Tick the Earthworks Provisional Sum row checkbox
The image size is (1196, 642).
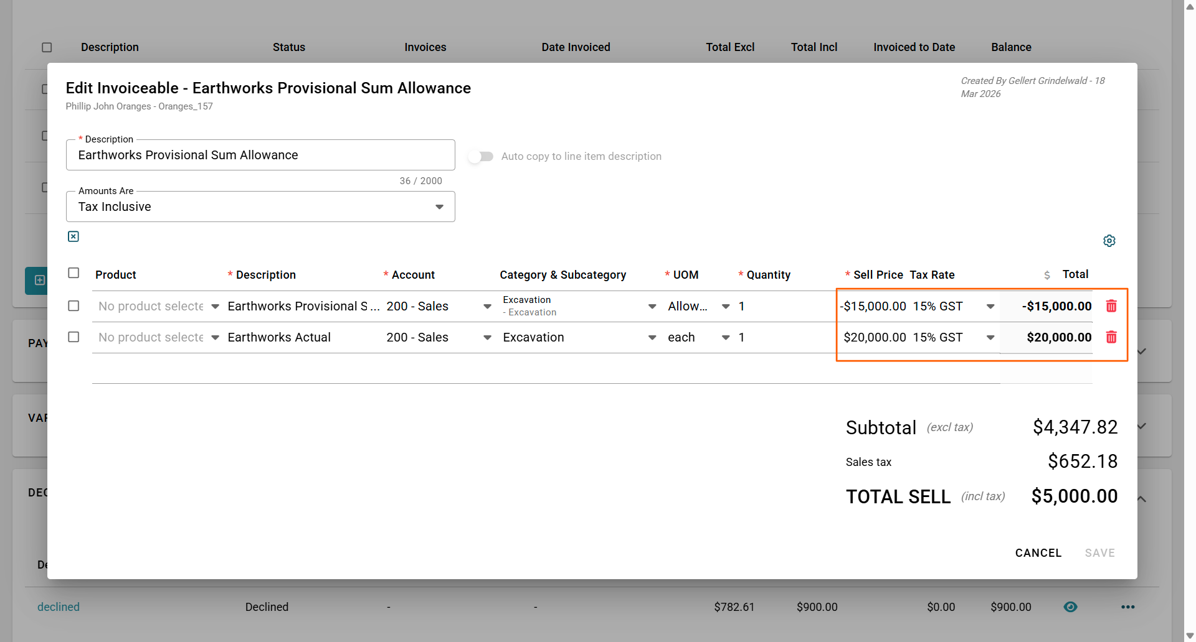coord(74,306)
